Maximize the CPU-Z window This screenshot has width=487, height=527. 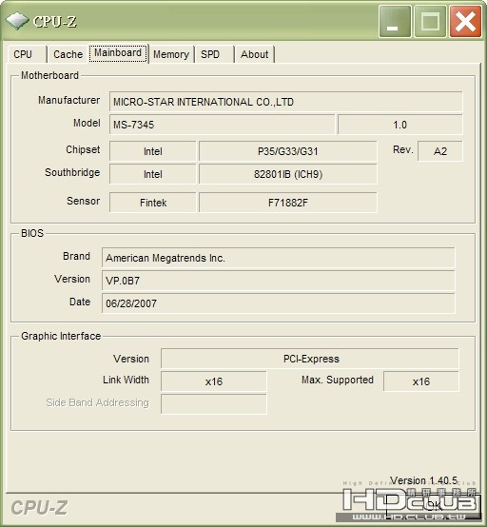click(430, 22)
